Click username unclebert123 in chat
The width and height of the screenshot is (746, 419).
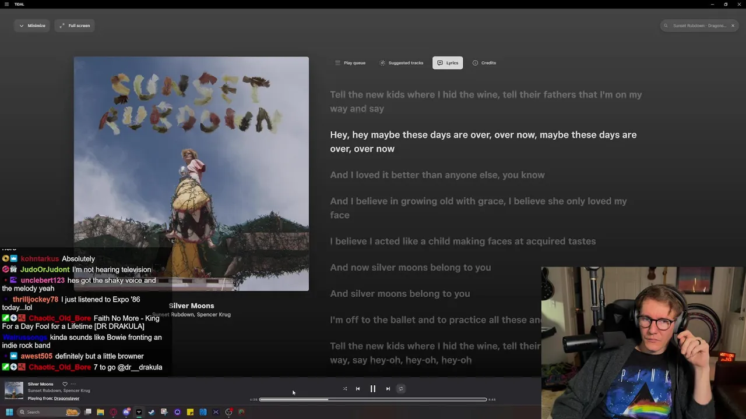pyautogui.click(x=43, y=280)
